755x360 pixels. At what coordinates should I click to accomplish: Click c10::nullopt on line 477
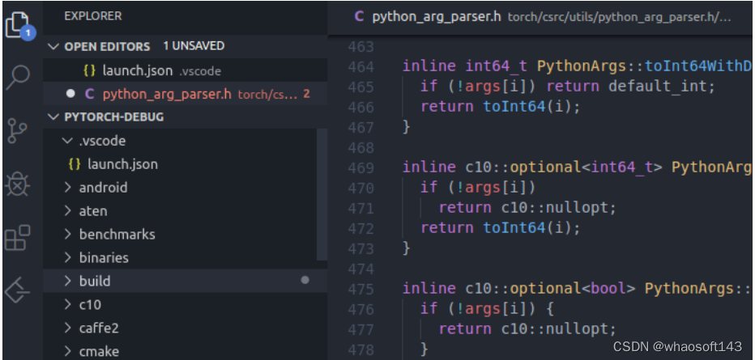[554, 328]
